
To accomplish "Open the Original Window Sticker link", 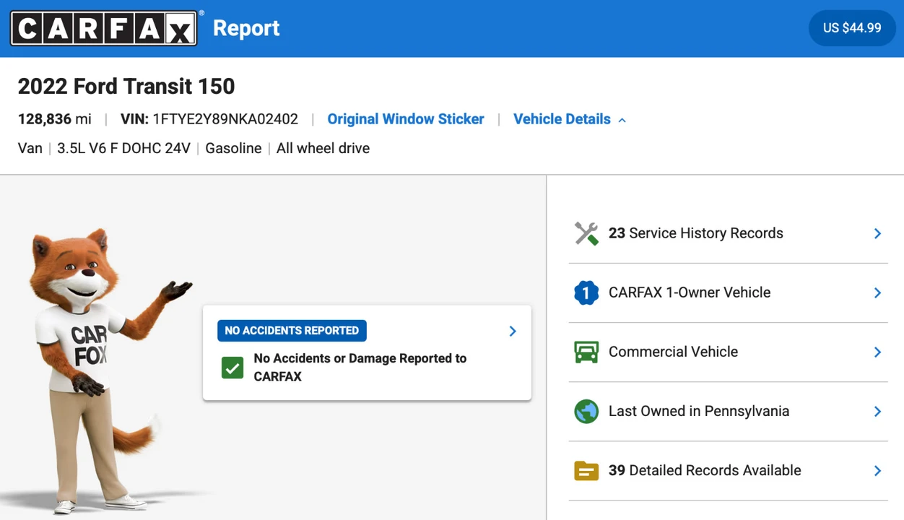I will pyautogui.click(x=406, y=119).
